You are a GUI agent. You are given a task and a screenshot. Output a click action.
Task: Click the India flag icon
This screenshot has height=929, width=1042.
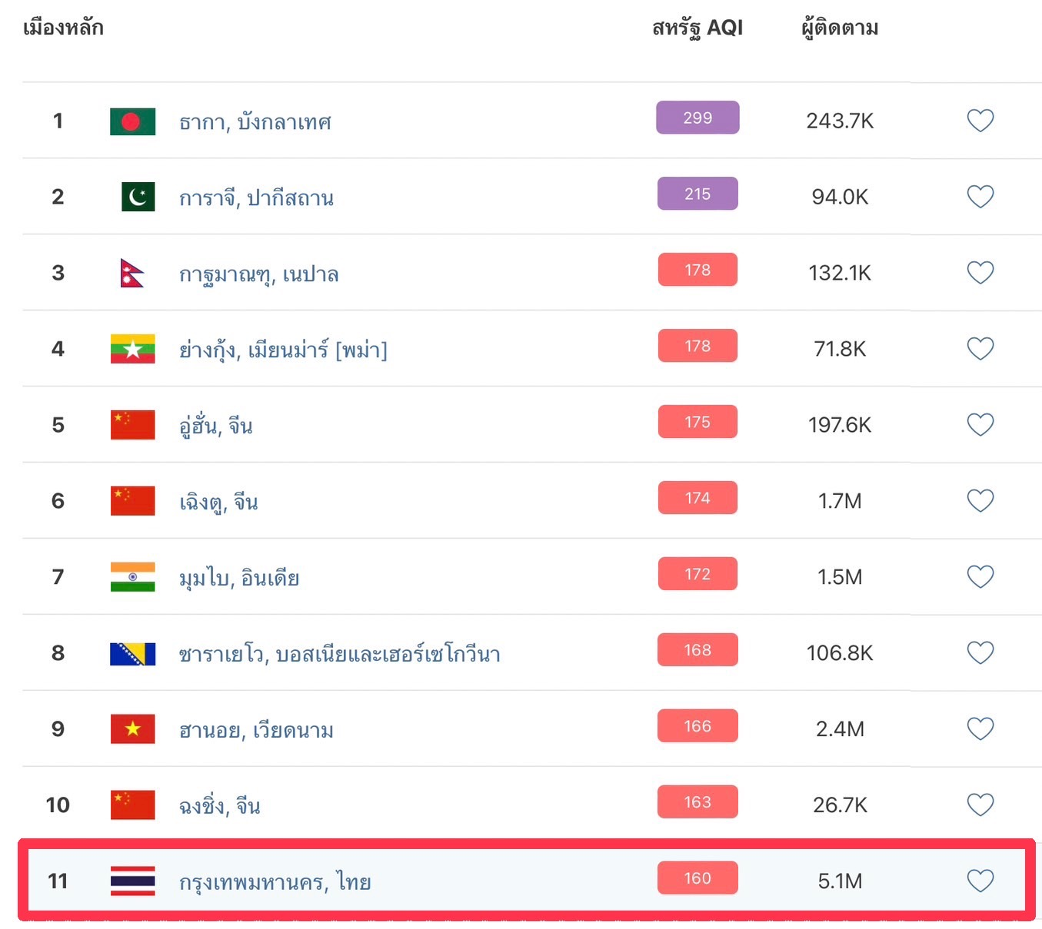coord(133,577)
